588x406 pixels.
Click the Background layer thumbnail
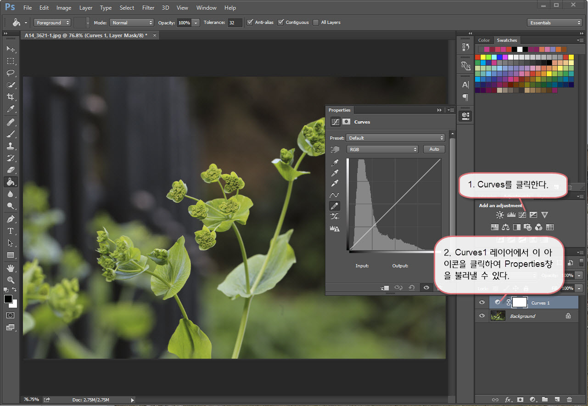pyautogui.click(x=498, y=316)
